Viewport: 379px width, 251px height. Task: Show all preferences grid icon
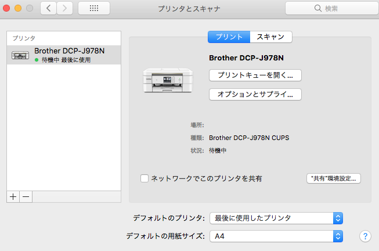tap(94, 8)
